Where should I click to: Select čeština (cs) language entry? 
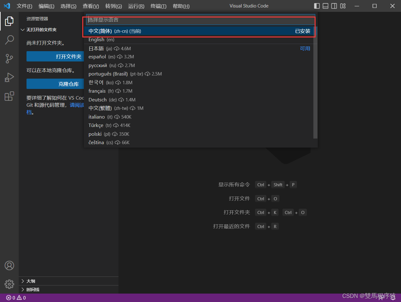[199, 143]
